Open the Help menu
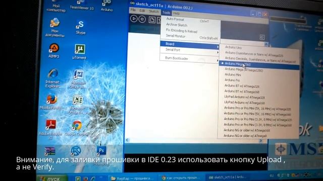Screen dimensions: 323x181 [x=176, y=14]
